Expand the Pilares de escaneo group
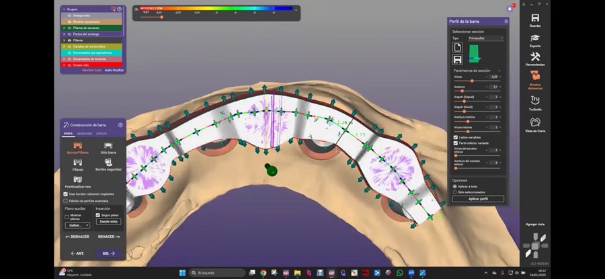The width and height of the screenshot is (605, 279). click(63, 27)
